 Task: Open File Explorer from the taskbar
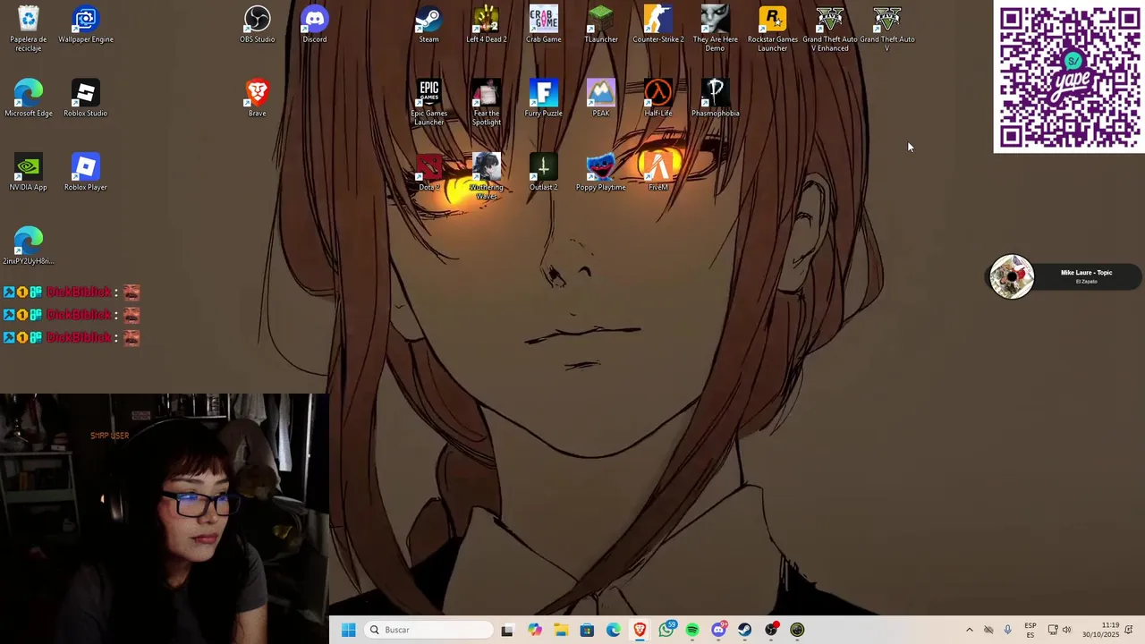561,630
